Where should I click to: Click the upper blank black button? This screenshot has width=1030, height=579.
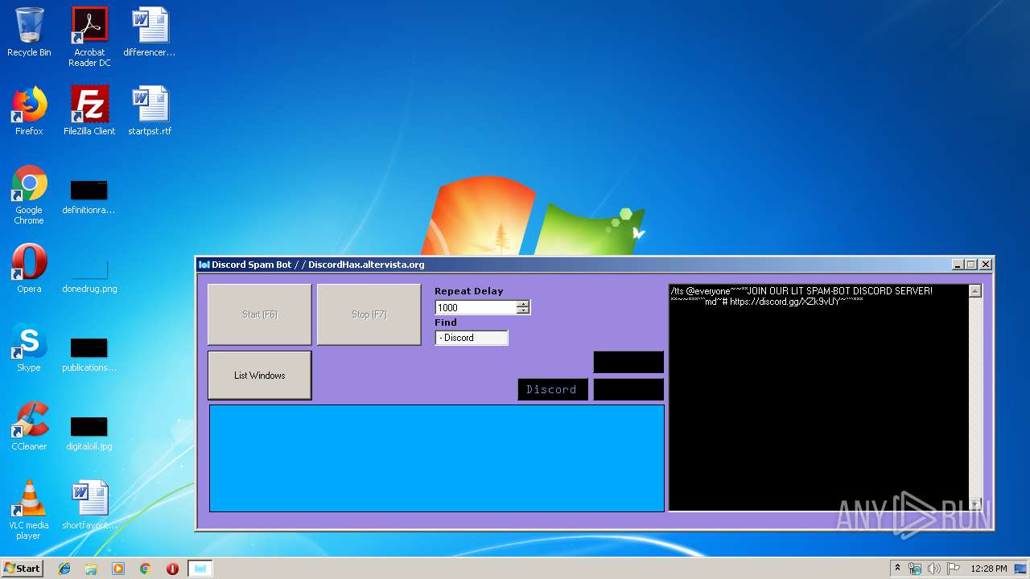628,362
